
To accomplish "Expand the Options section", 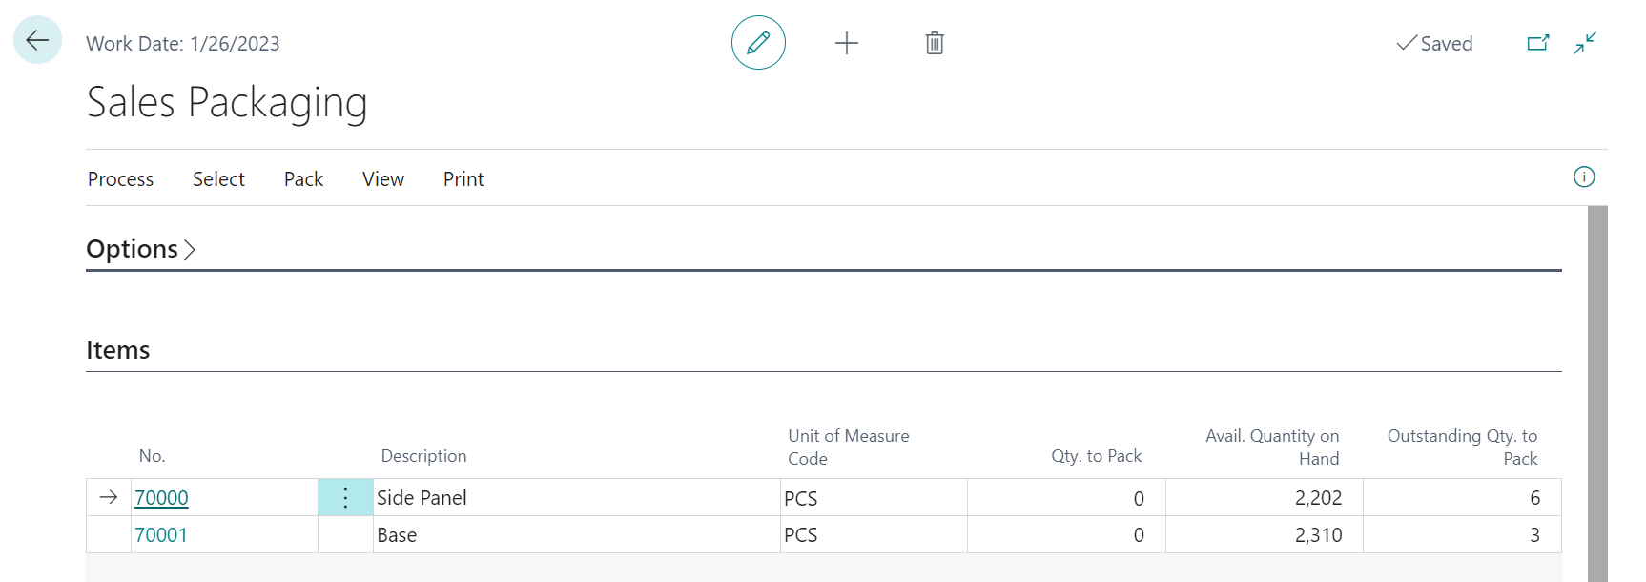I will click(140, 249).
